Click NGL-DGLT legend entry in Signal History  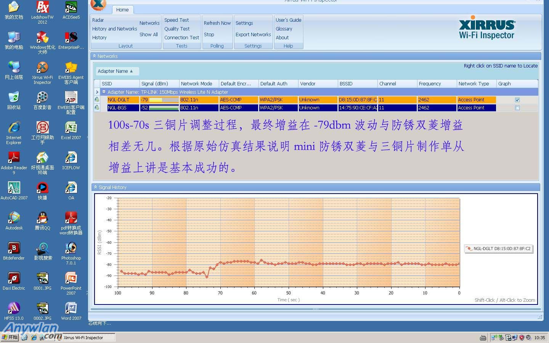point(498,248)
